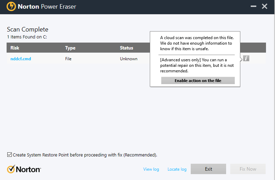The width and height of the screenshot is (275, 180).
Task: Toggle Create System Restore Point checkbox
Action: (9, 155)
